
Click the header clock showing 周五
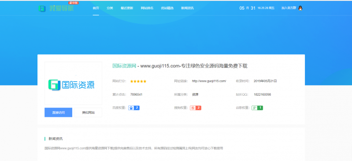pos(266,8)
